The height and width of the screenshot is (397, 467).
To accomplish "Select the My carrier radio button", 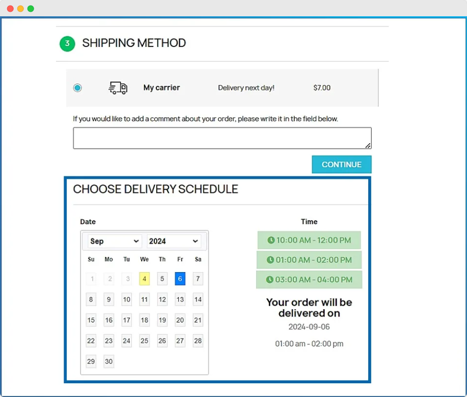I will pos(77,88).
